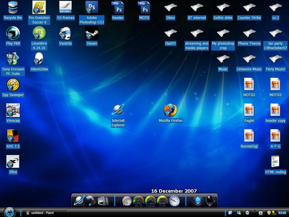Click the analog clock in dock

[174, 201]
